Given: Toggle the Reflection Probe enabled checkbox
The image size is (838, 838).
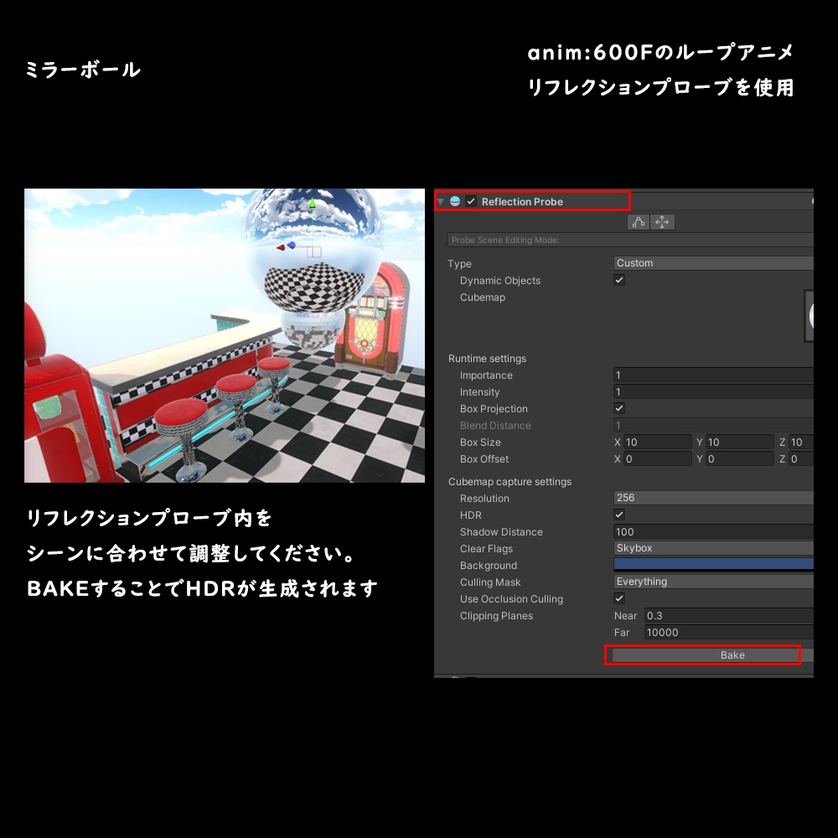Looking at the screenshot, I should (471, 201).
